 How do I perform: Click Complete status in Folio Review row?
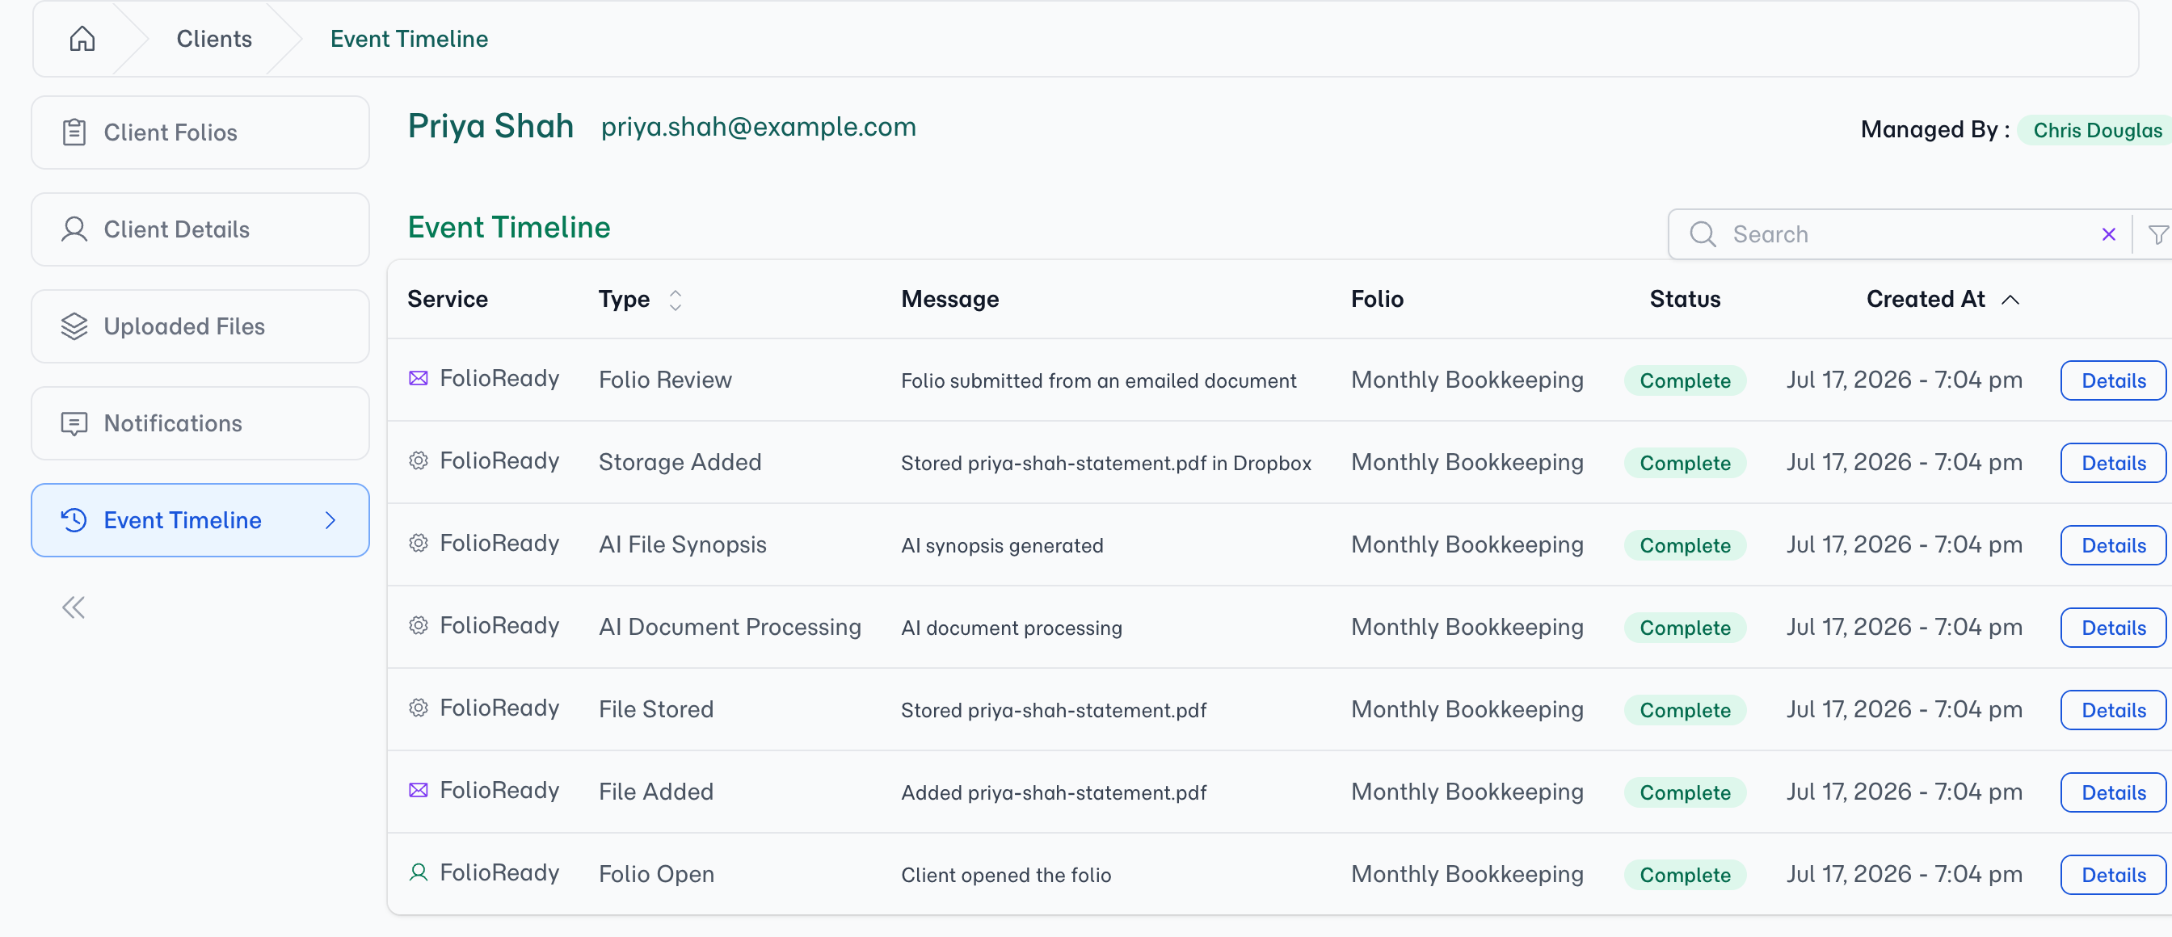click(1685, 380)
